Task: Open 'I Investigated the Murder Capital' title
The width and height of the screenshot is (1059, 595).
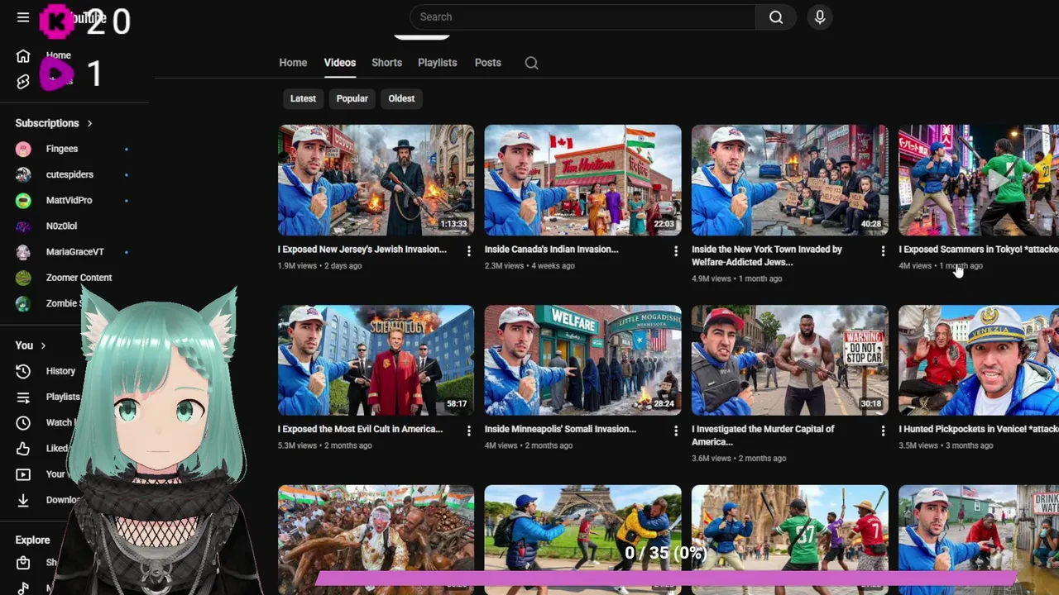Action: click(763, 435)
